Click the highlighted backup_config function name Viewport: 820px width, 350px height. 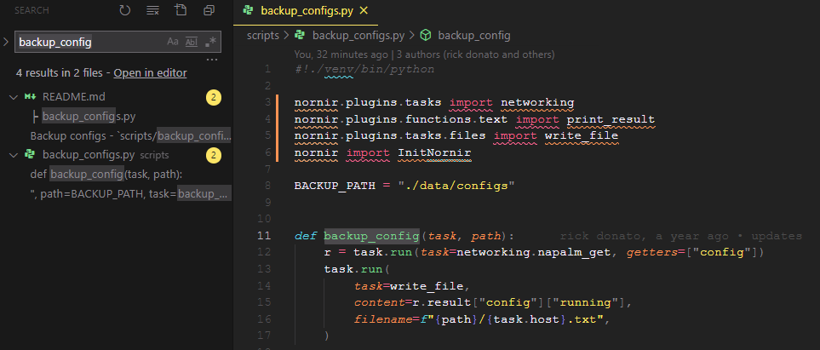coord(371,236)
